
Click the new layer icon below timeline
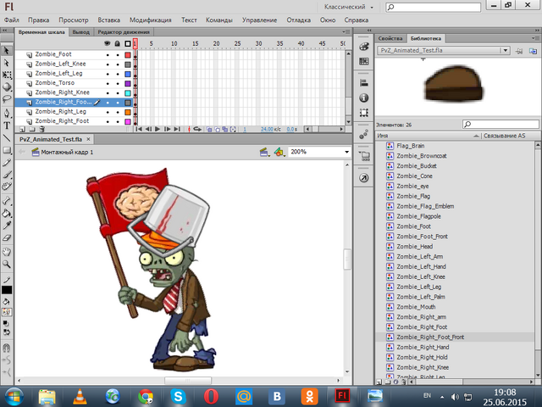(22, 129)
